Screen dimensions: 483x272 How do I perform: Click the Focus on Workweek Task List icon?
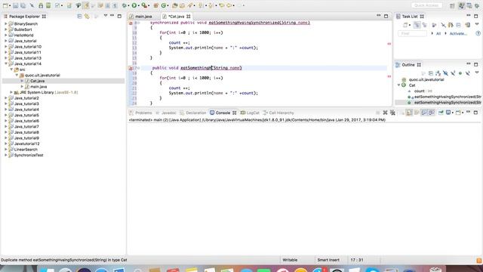pyautogui.click(x=434, y=25)
